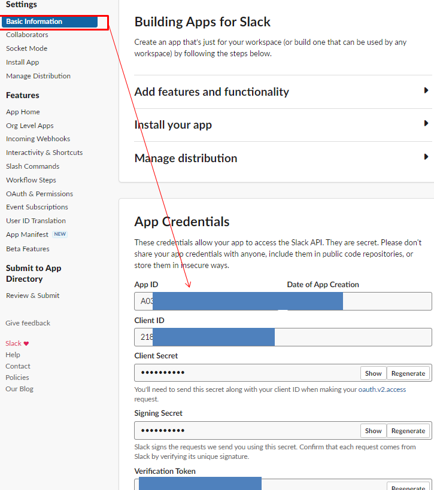Regenerate the Signing Secret
The image size is (434, 490).
click(408, 431)
